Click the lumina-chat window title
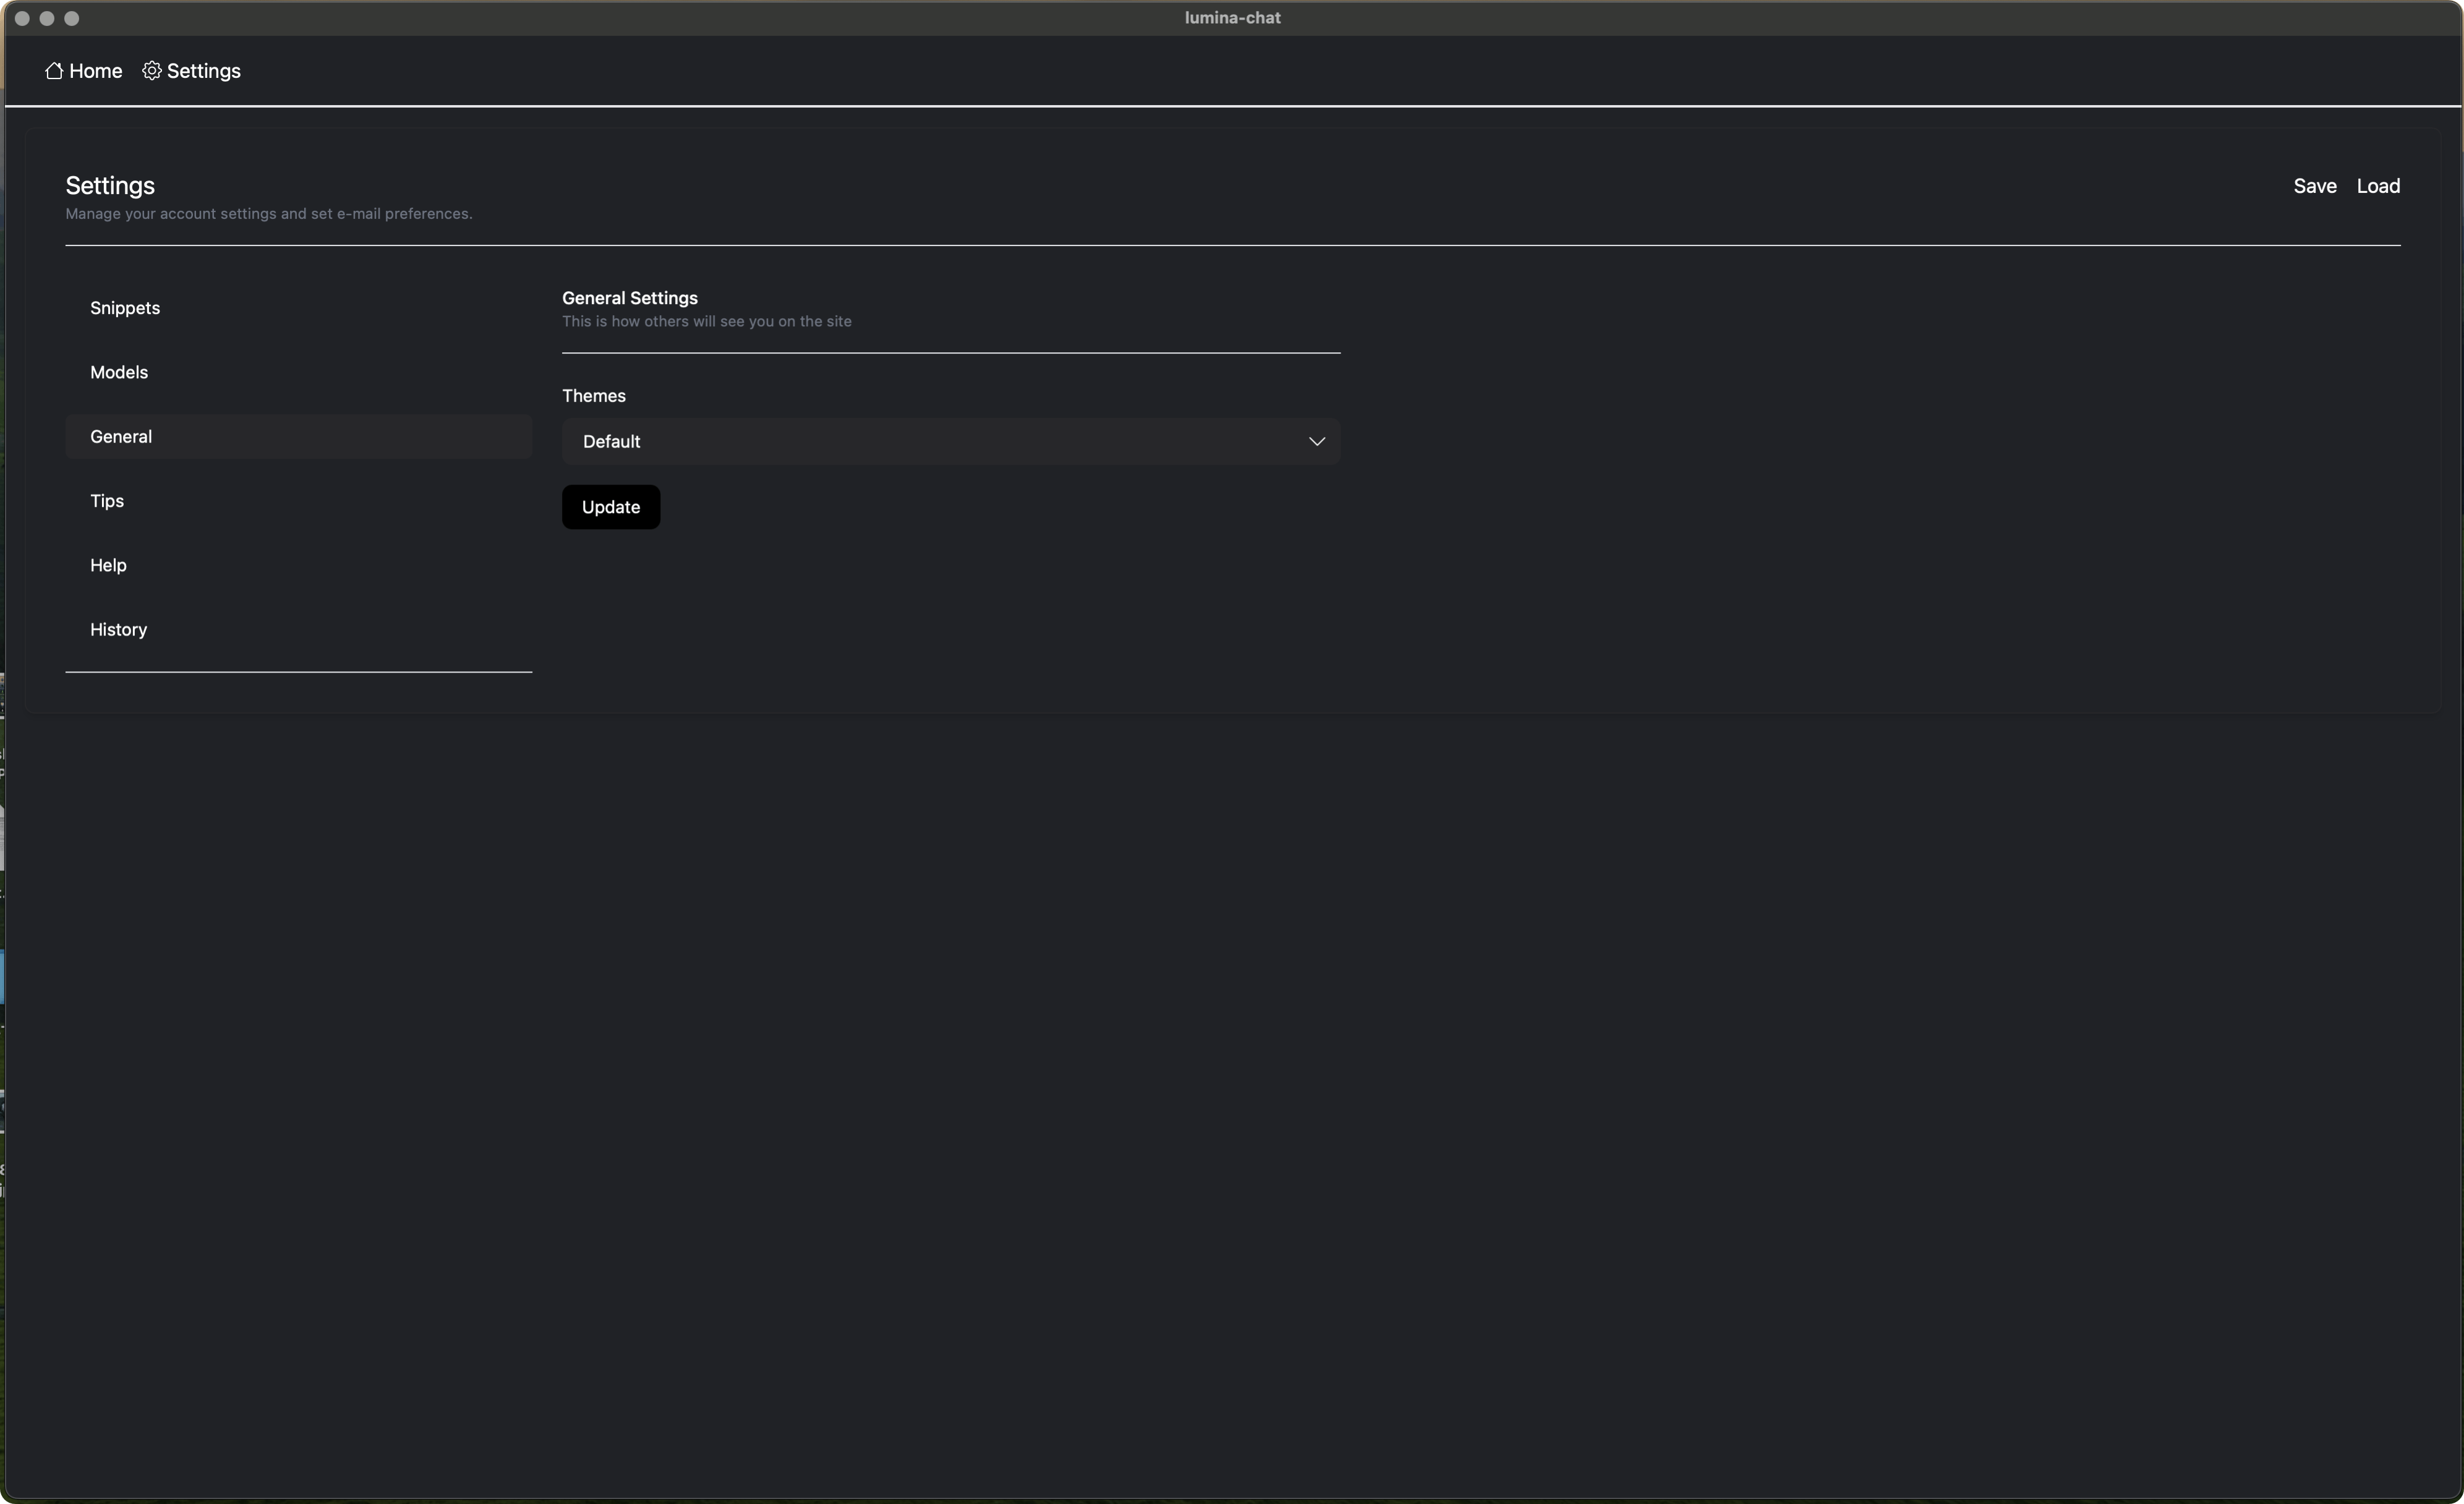2464x1504 pixels. [1232, 18]
